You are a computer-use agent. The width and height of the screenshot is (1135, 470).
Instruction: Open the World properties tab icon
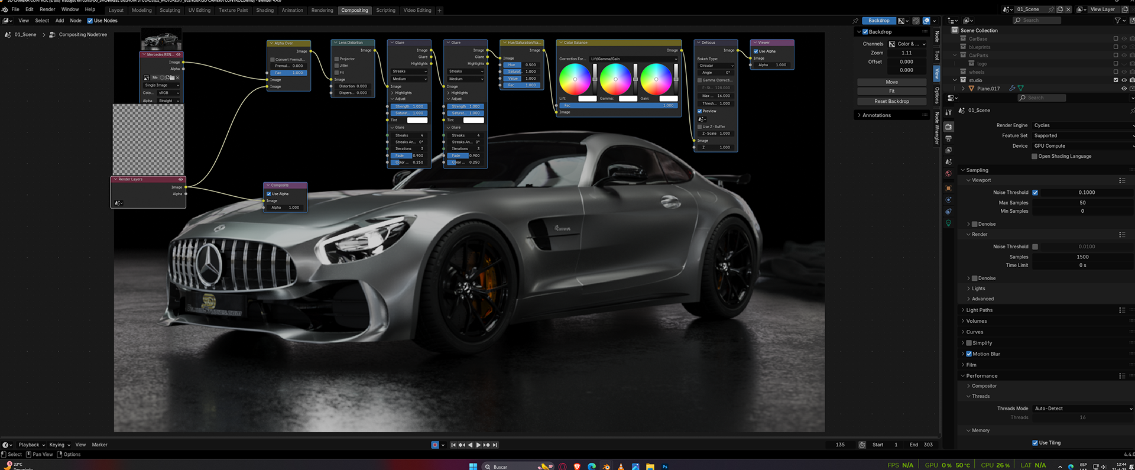click(948, 174)
